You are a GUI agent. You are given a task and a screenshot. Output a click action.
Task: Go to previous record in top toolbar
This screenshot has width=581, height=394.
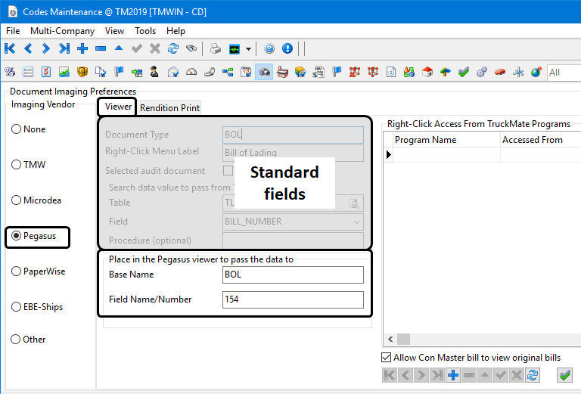coord(28,48)
